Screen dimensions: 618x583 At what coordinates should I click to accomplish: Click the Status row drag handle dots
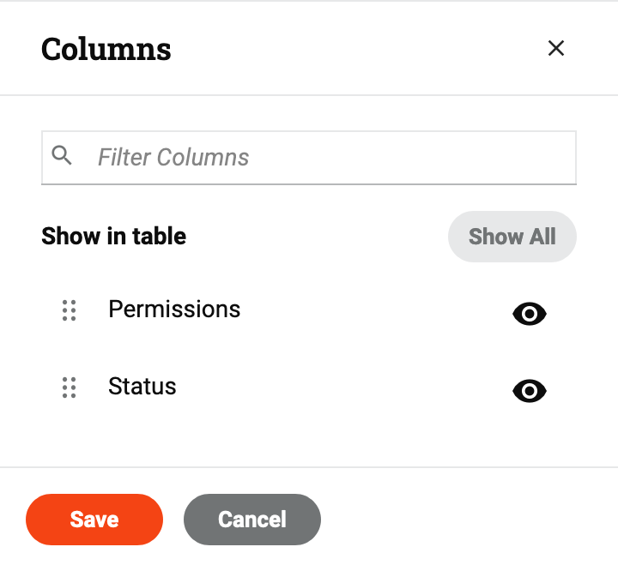70,388
